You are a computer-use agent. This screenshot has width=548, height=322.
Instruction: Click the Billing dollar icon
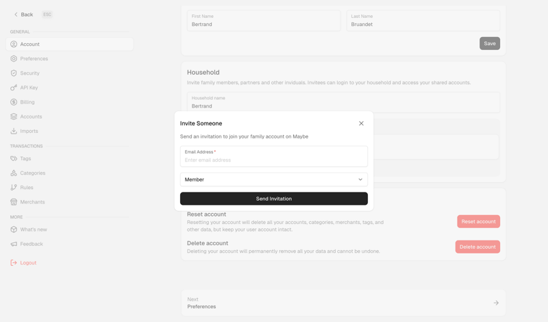pos(14,102)
